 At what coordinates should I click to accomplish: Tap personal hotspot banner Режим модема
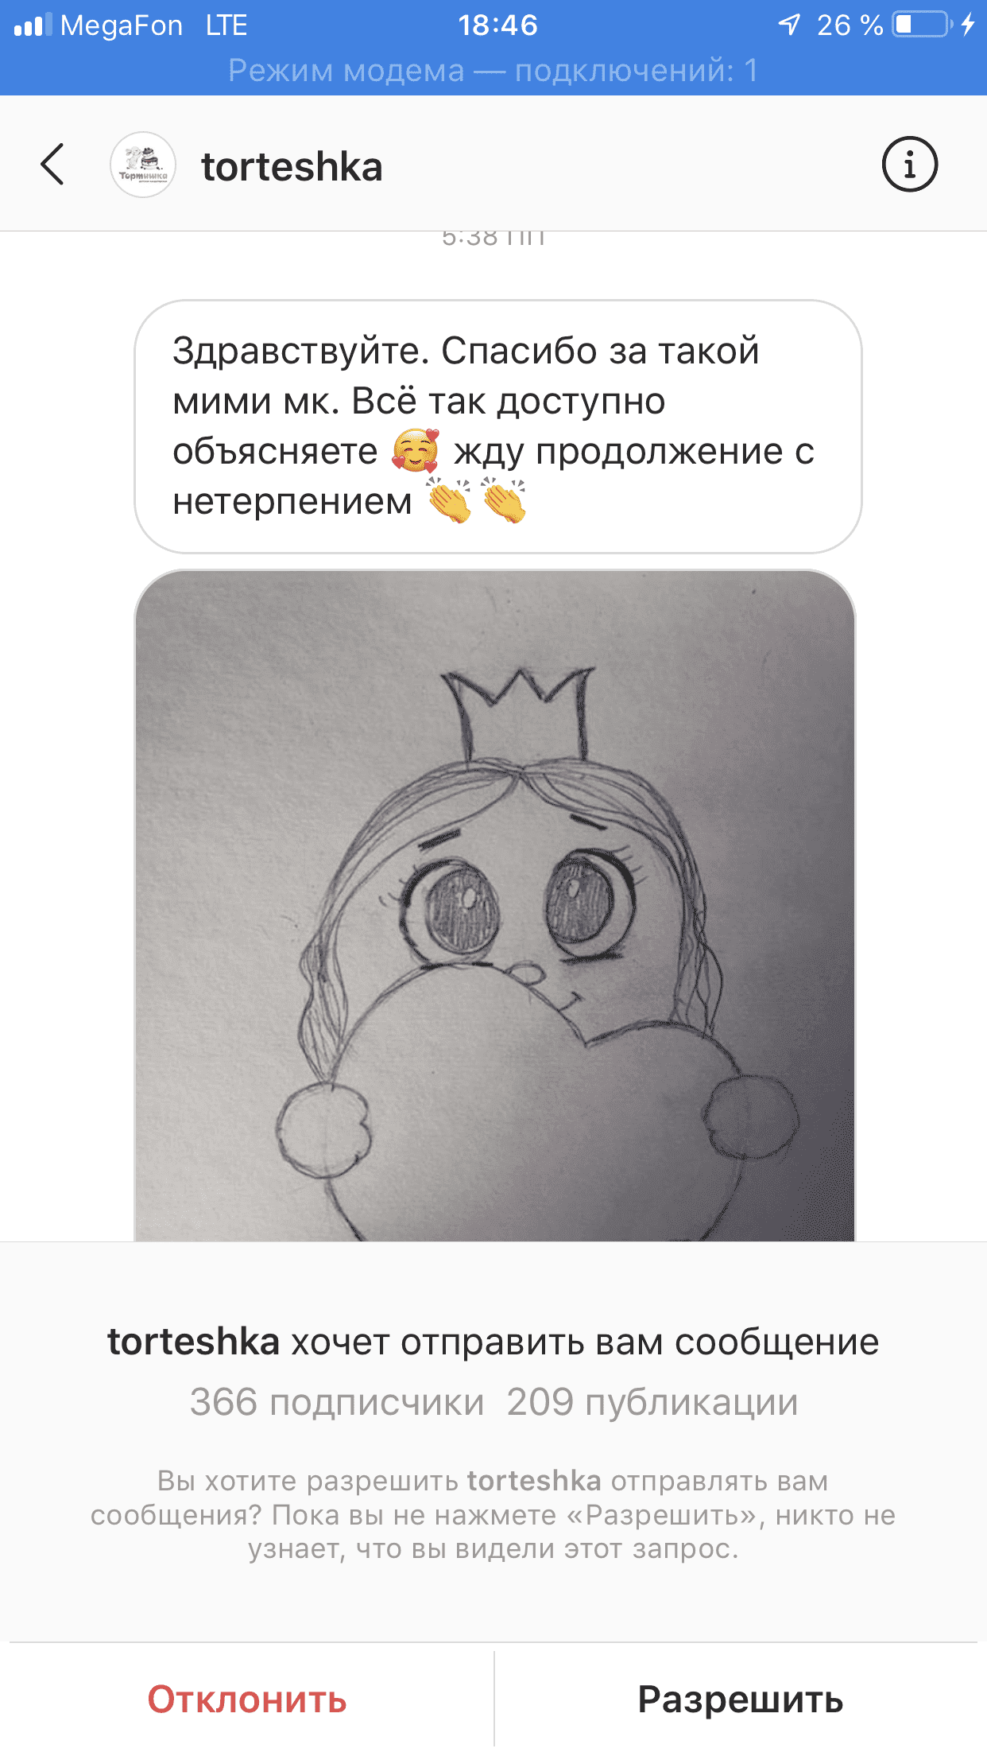pyautogui.click(x=493, y=71)
